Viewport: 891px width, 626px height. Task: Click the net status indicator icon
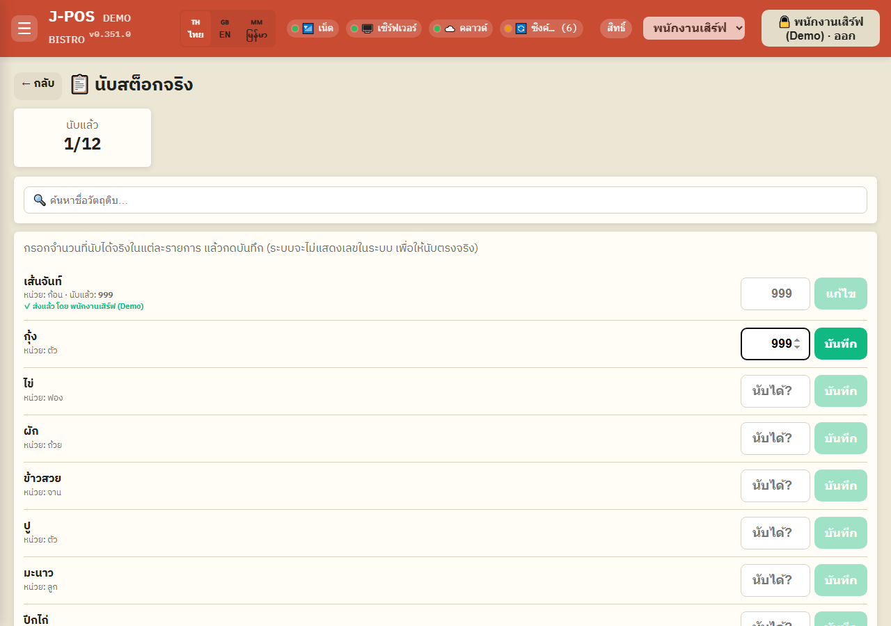[308, 29]
